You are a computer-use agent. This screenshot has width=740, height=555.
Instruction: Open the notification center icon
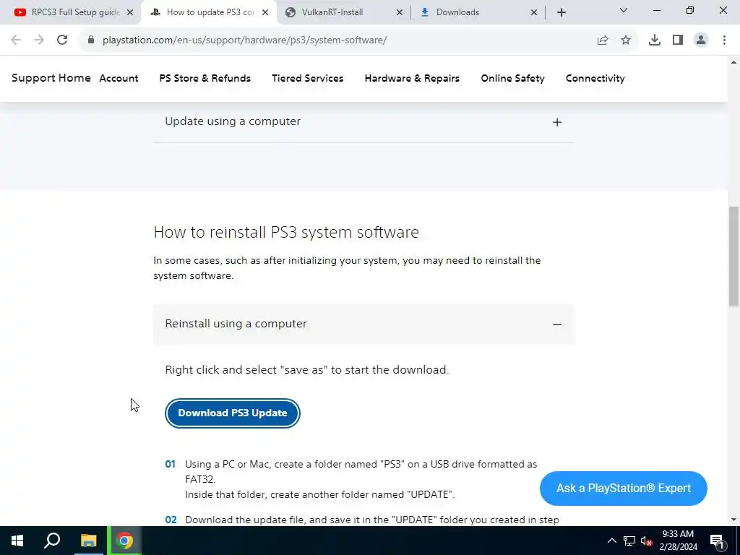pos(717,541)
